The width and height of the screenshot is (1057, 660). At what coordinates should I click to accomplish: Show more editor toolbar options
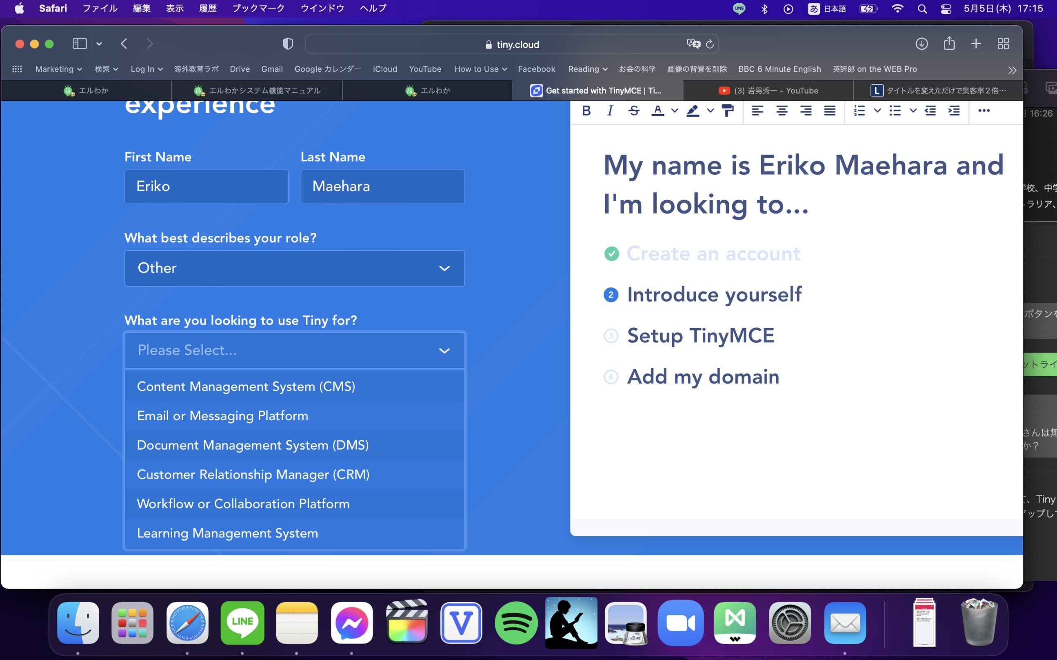point(984,111)
